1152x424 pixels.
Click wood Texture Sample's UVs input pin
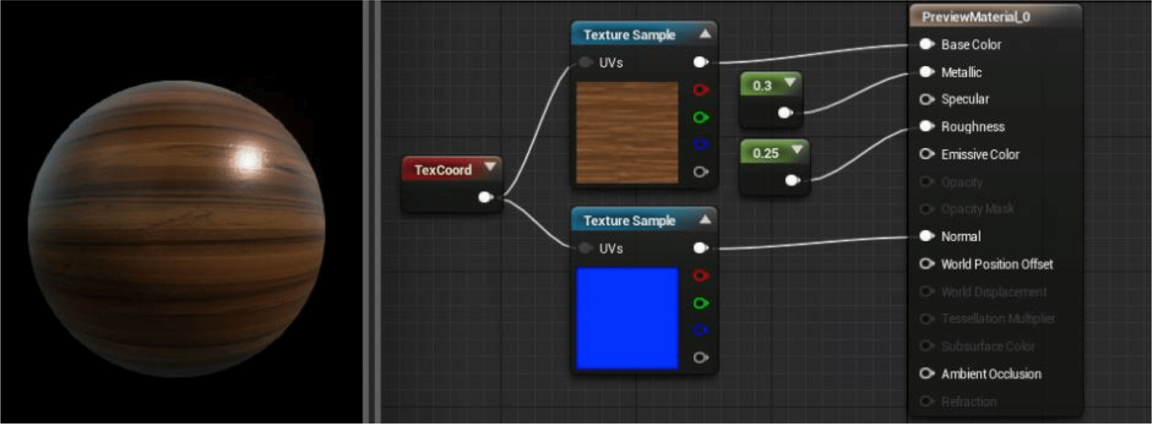[x=586, y=63]
